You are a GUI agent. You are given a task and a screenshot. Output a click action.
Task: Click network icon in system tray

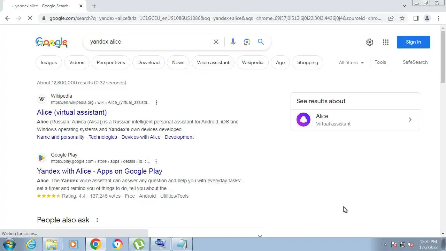[x=402, y=244]
